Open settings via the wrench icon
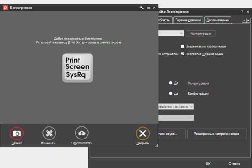 click(x=142, y=8)
